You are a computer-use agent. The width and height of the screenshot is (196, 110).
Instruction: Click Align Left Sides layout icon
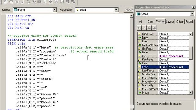pyautogui.click(x=6, y=2)
